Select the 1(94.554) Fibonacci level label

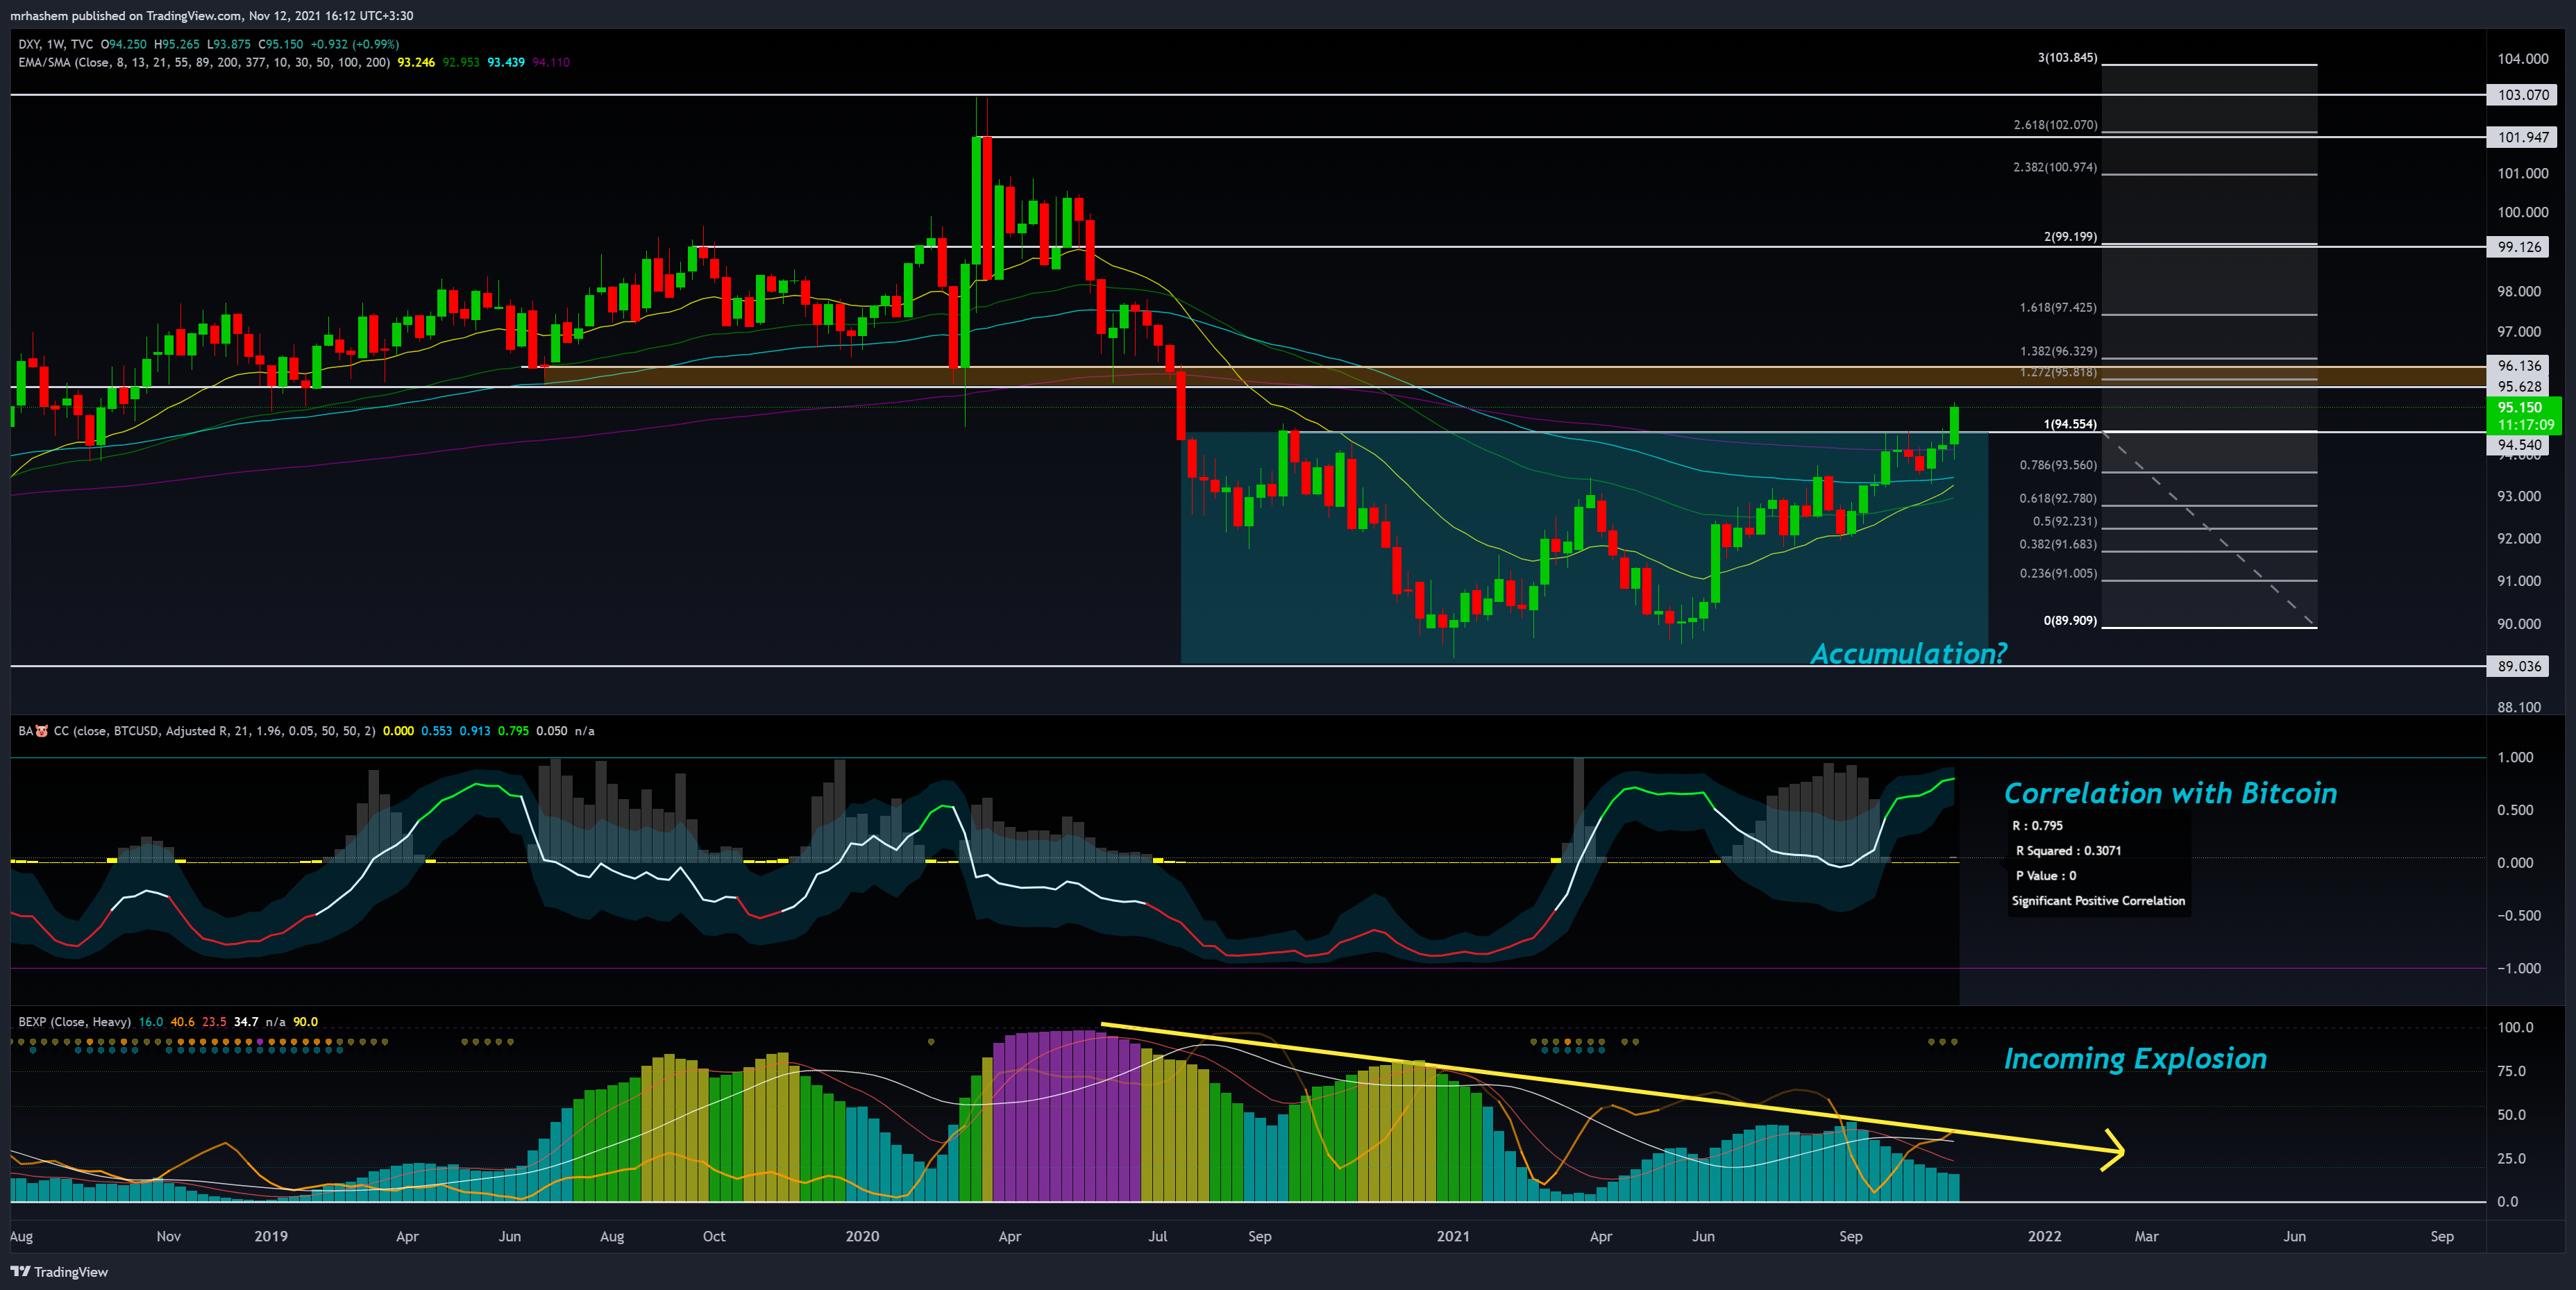pos(2070,424)
